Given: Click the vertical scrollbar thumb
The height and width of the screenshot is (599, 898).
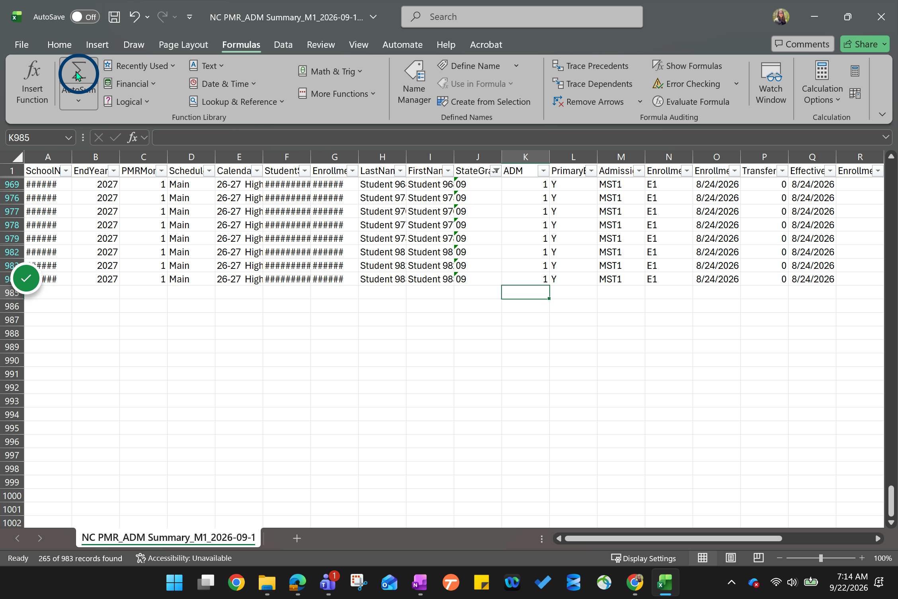Looking at the screenshot, I should point(891,501).
